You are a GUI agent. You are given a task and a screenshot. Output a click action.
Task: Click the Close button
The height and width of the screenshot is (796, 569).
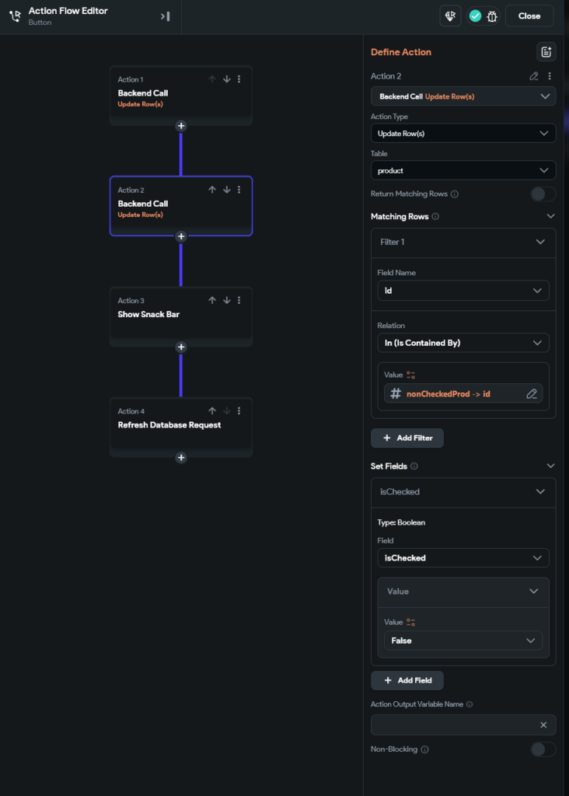pos(529,16)
